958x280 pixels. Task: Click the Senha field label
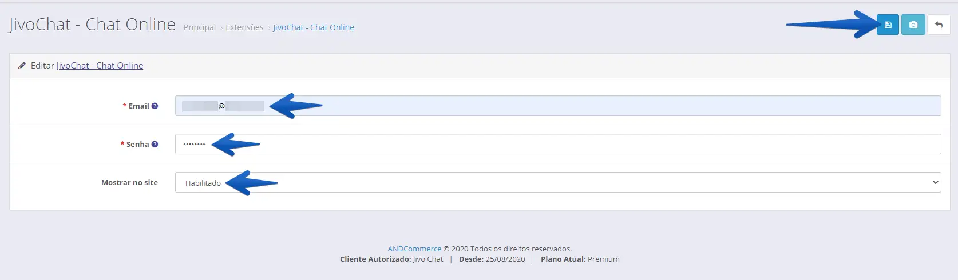[x=137, y=144]
